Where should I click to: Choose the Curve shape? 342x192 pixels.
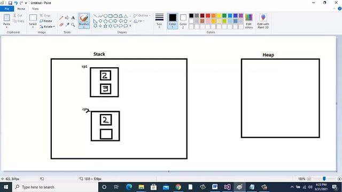(100, 16)
